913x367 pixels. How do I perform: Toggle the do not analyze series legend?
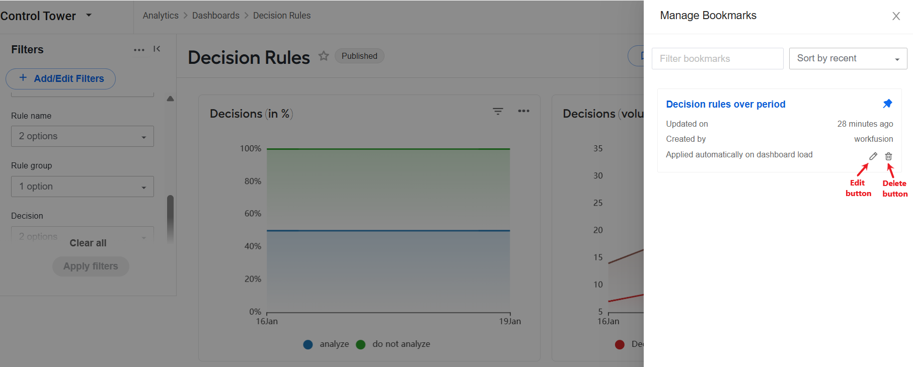click(393, 344)
